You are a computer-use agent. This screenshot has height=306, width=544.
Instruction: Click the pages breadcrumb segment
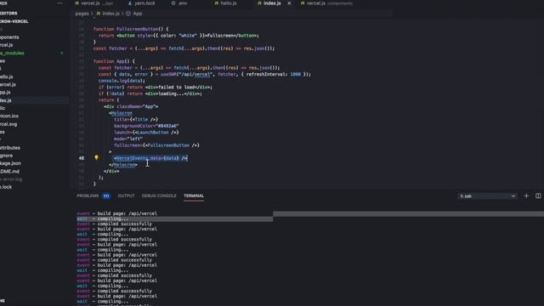click(x=82, y=14)
